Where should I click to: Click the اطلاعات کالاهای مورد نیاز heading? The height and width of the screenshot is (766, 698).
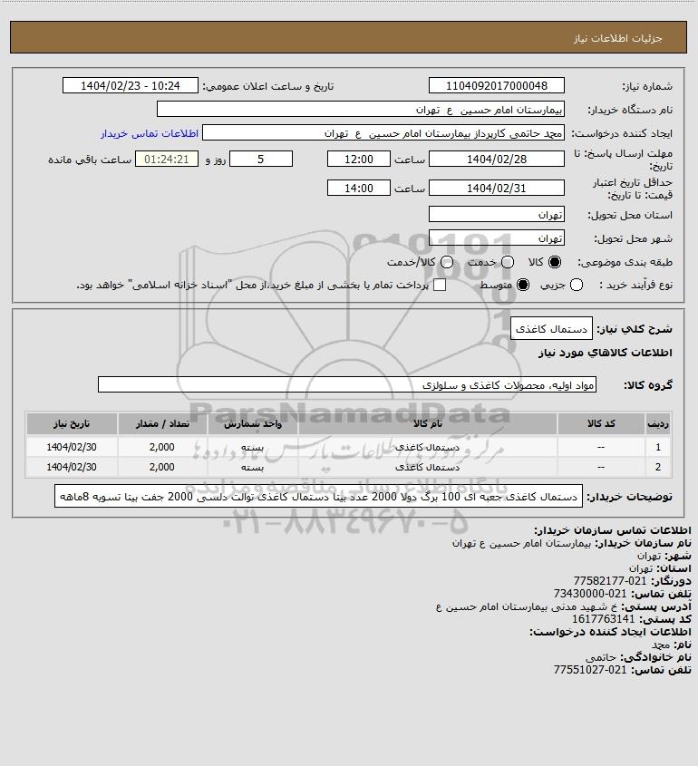[606, 353]
